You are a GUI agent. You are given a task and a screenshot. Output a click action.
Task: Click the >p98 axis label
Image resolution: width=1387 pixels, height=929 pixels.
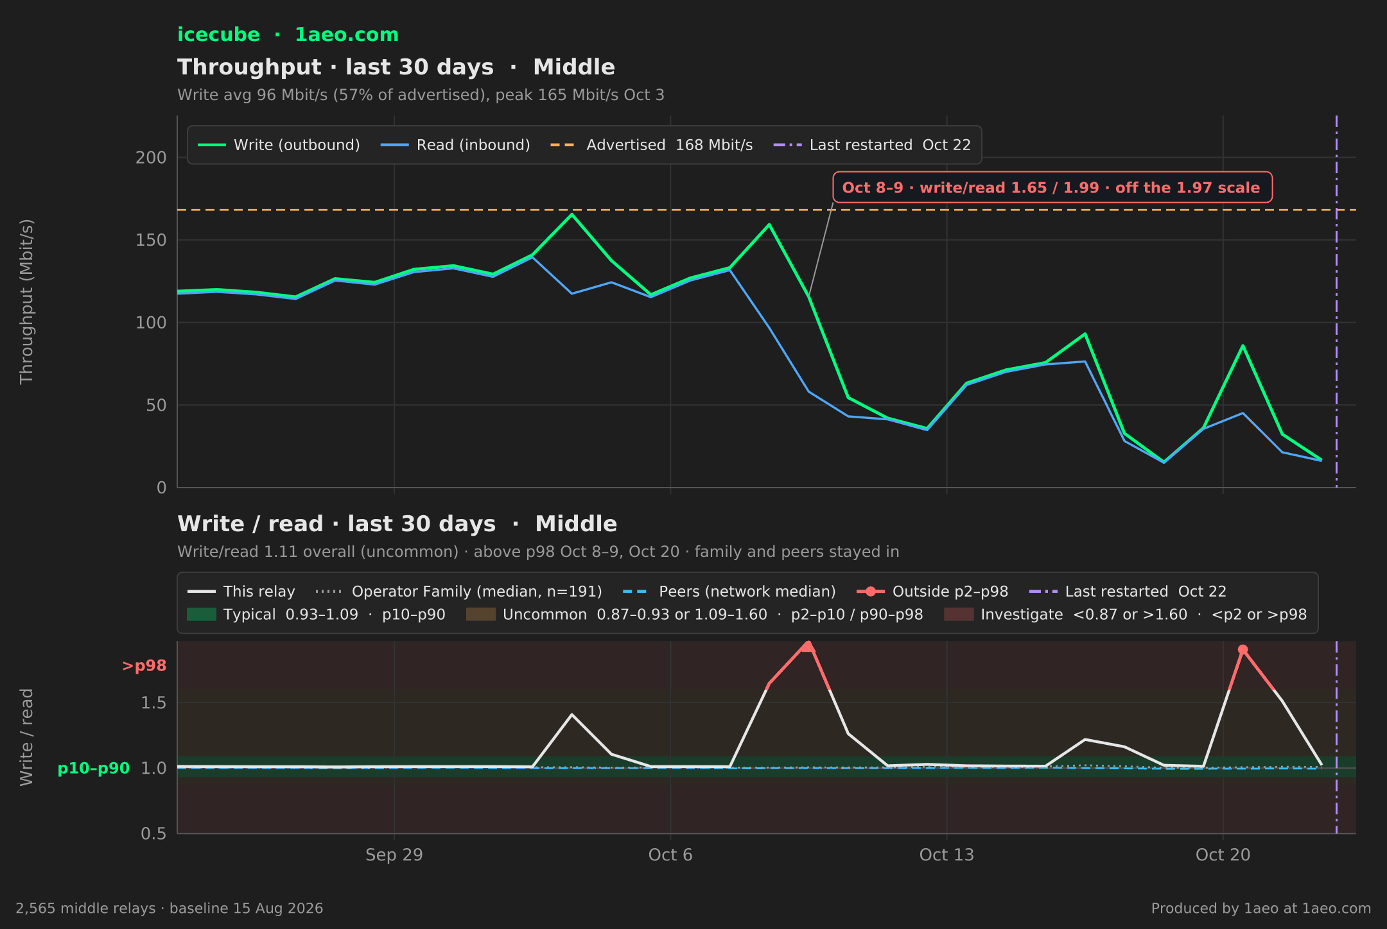pyautogui.click(x=144, y=666)
